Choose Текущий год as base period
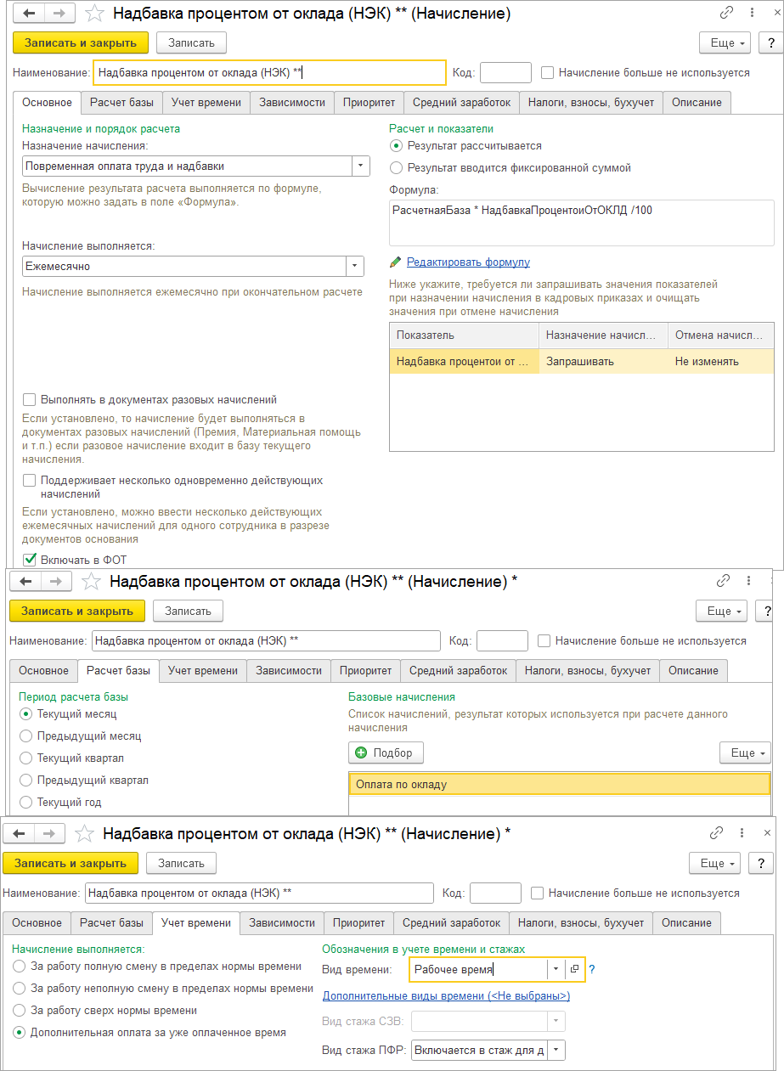Screen dimensions: 784x1071 [x=25, y=803]
